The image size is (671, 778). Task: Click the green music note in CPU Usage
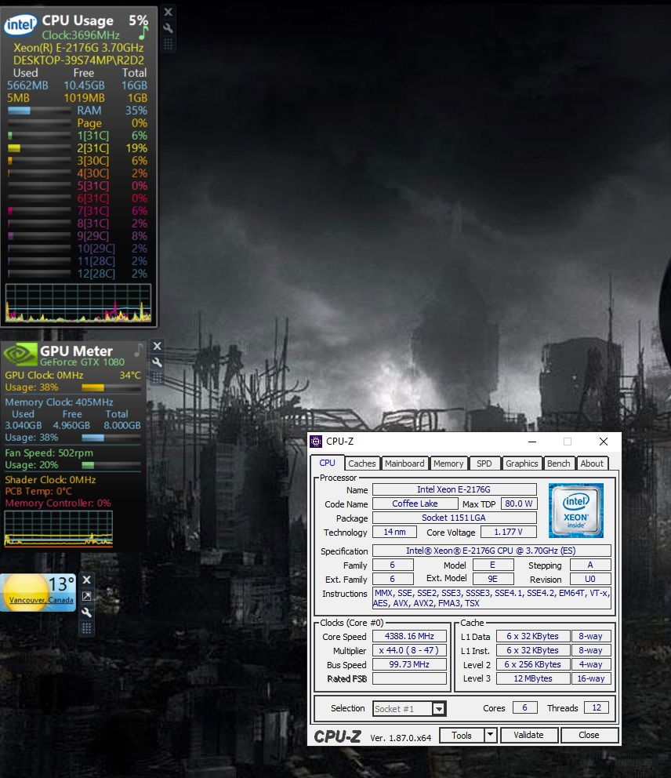[x=143, y=34]
